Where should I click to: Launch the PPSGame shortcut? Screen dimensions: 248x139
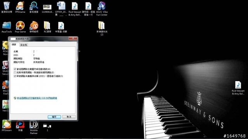20,7
